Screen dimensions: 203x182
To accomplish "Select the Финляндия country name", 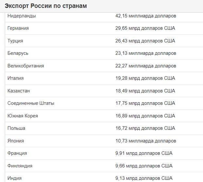I will coord(20,166).
